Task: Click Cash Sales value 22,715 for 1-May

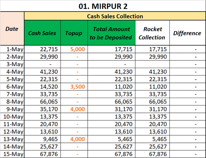Action: [x=42, y=49]
